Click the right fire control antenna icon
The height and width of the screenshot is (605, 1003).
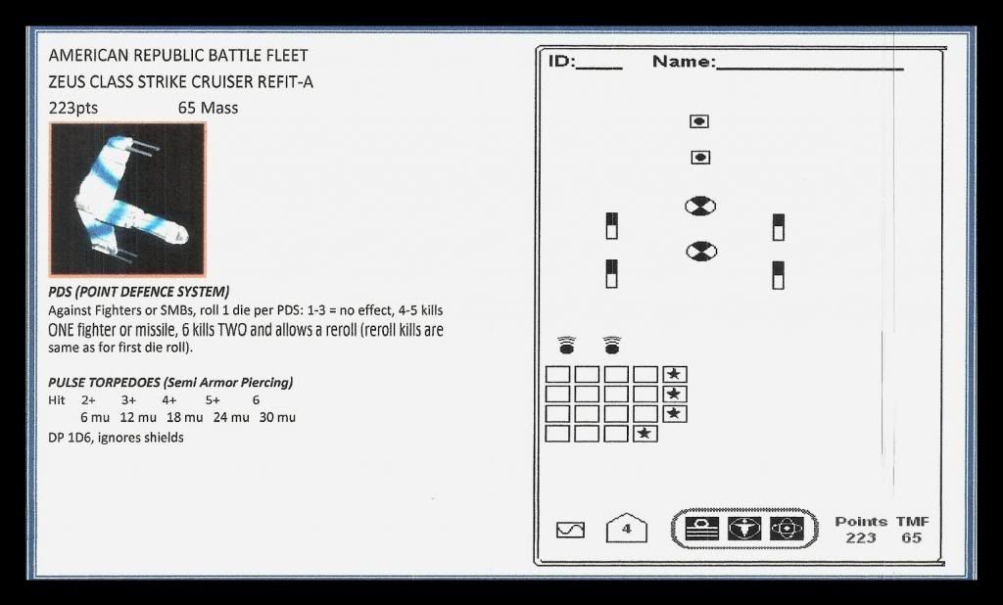point(611,345)
